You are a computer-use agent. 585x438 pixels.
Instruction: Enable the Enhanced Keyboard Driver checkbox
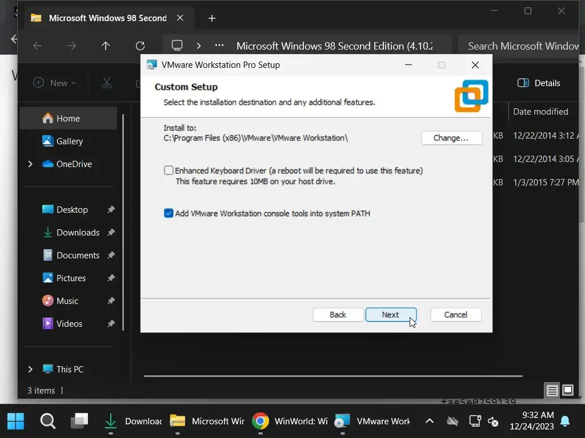[169, 171]
